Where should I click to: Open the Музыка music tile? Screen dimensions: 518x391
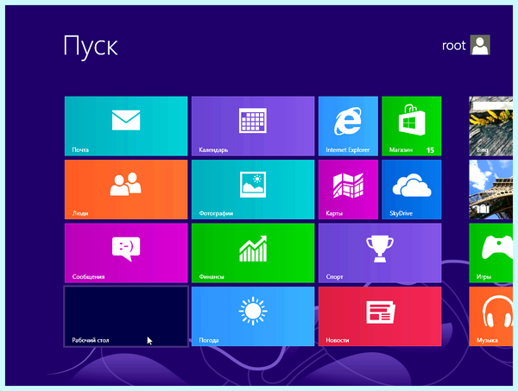491,317
